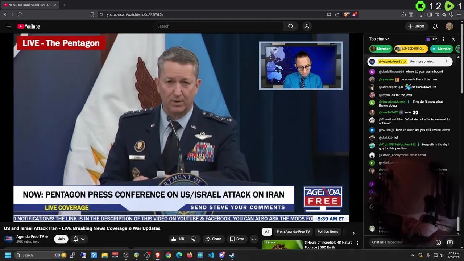Viewport: 464px width, 261px height.
Task: Start a voice search with the microphone
Action: pyautogui.click(x=307, y=26)
